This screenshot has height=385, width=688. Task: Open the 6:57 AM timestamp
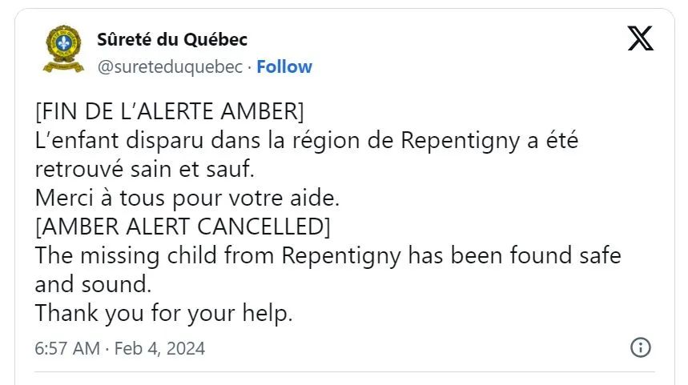click(67, 349)
